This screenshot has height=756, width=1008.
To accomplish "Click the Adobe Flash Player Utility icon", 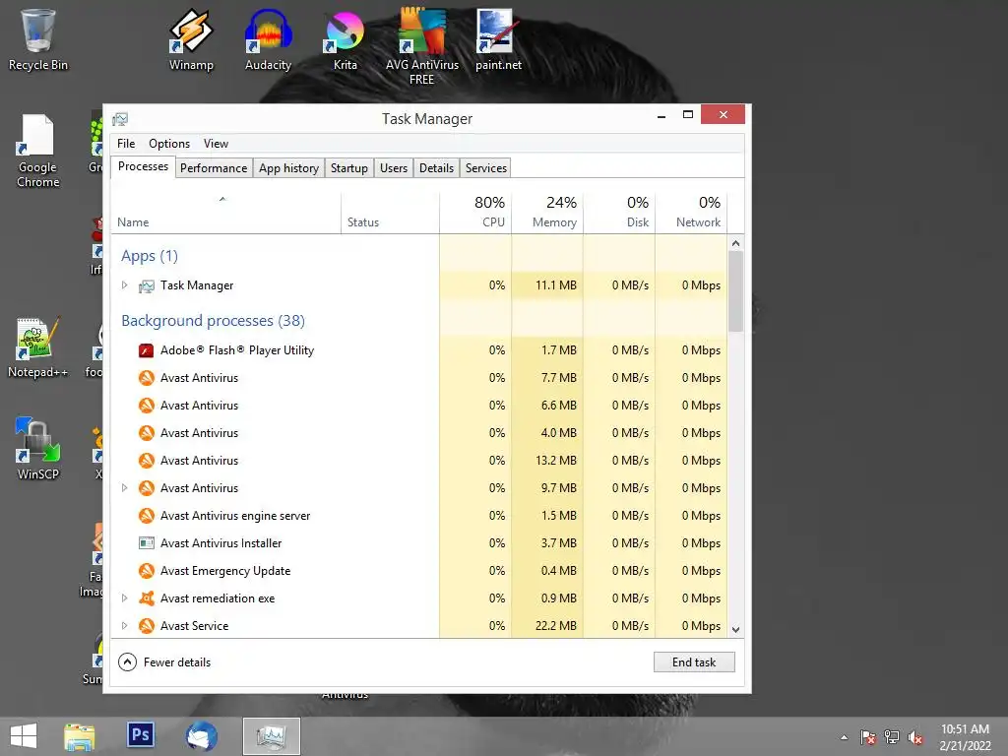I will [x=146, y=350].
